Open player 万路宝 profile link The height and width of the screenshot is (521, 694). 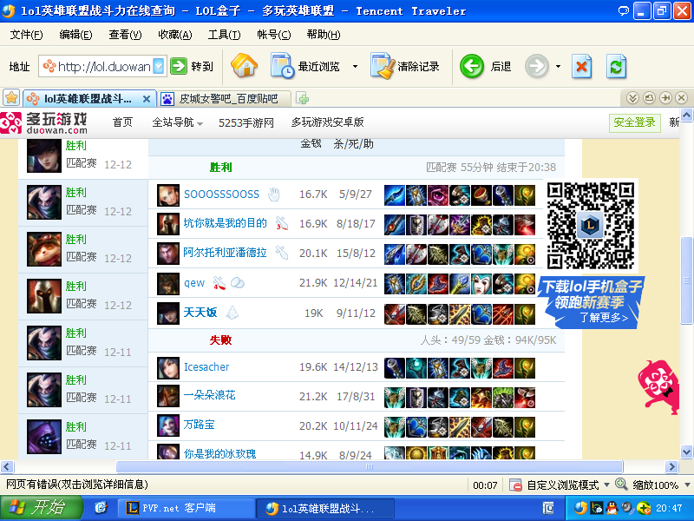[x=199, y=425]
